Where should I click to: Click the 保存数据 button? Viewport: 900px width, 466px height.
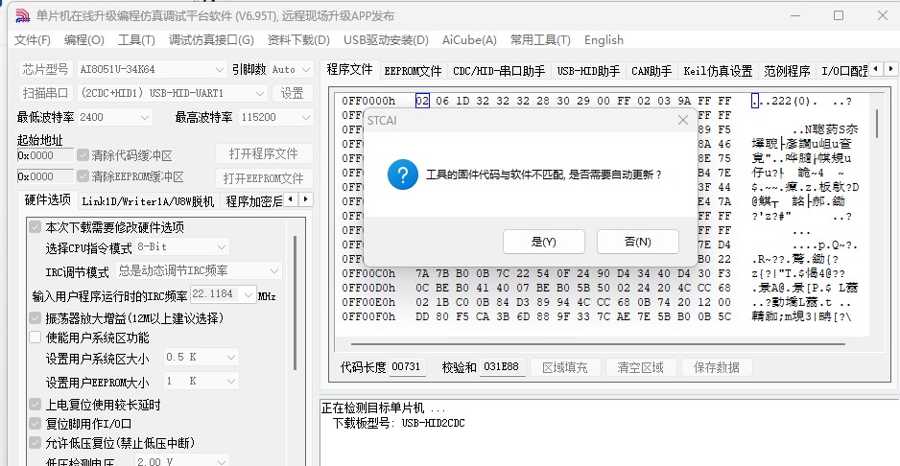coord(717,367)
